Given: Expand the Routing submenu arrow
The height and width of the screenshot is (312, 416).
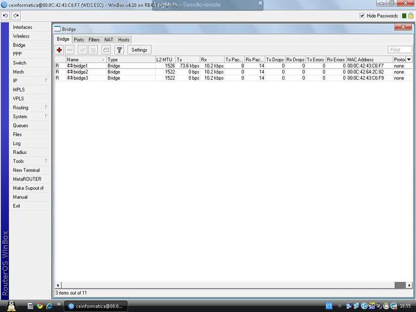Looking at the screenshot, I should (46, 107).
